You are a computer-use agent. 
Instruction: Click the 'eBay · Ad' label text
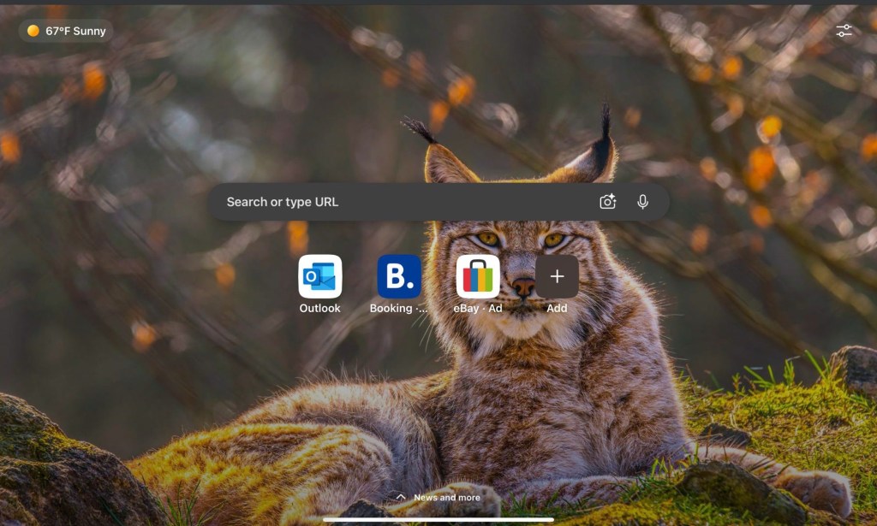coord(478,308)
